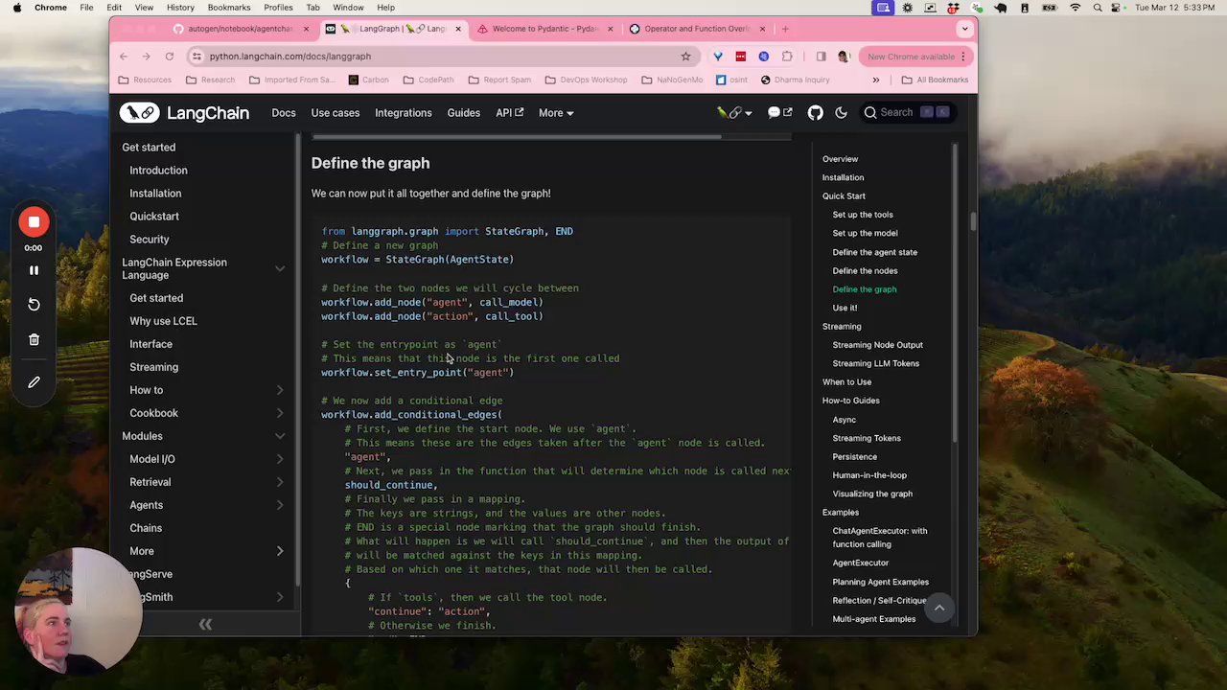Viewport: 1227px width, 690px height.
Task: Open Guides in the top navigation
Action: 464,113
